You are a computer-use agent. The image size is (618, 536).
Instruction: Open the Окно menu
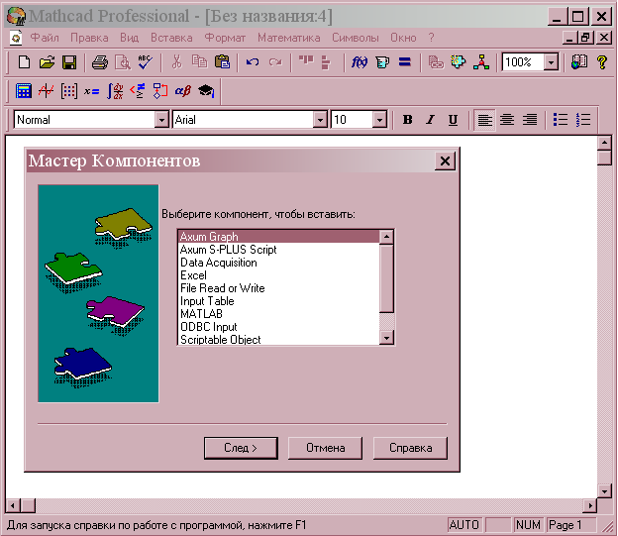(403, 38)
